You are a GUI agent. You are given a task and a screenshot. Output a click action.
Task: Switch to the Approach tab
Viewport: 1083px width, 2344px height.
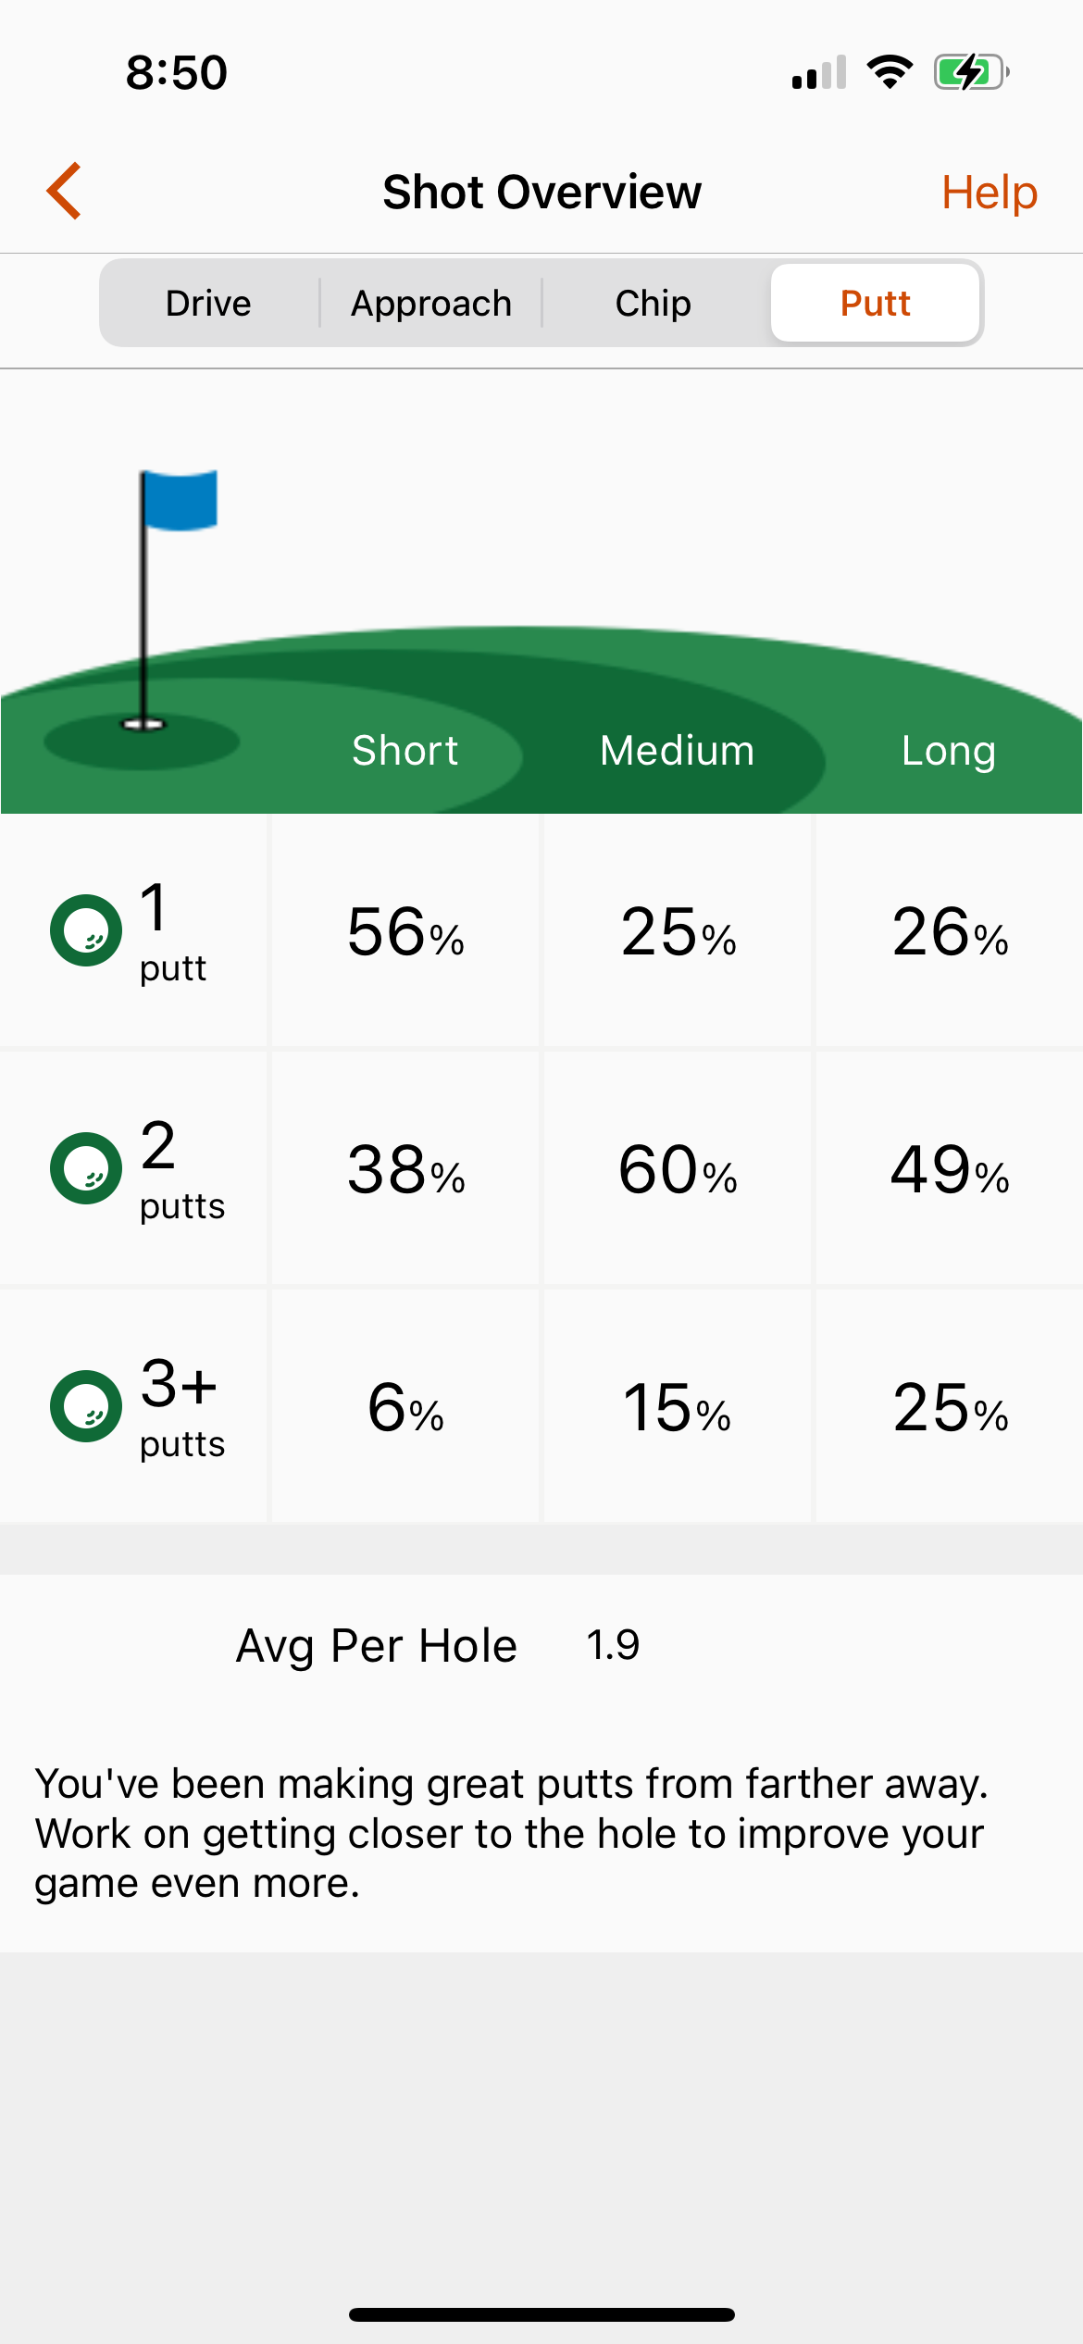click(x=431, y=303)
